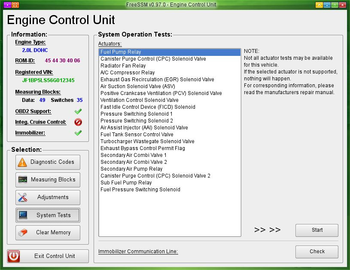Select Fast Idle Control Device (FICD) Solenoid
Viewport: 350px width, 270px height.
pyautogui.click(x=170, y=107)
